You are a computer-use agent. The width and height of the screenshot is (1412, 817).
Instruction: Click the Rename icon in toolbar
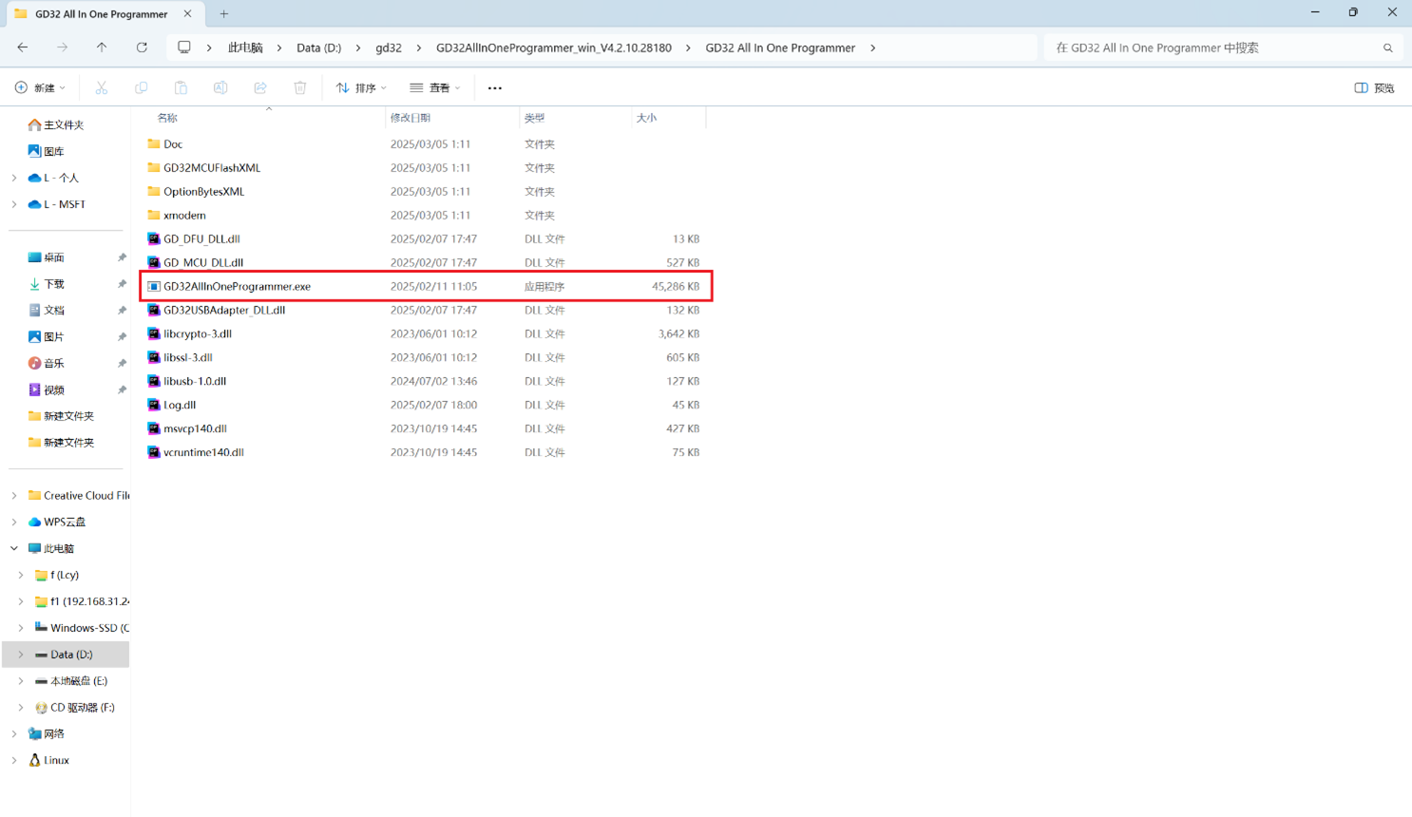(220, 87)
